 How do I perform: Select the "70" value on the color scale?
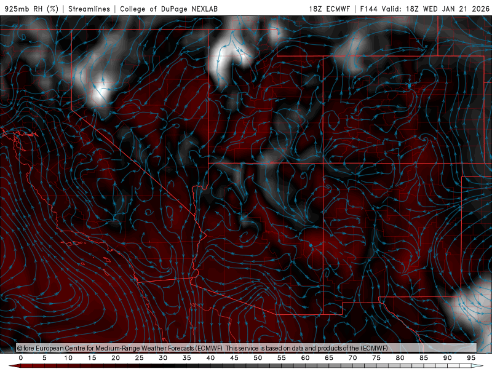click(352, 358)
